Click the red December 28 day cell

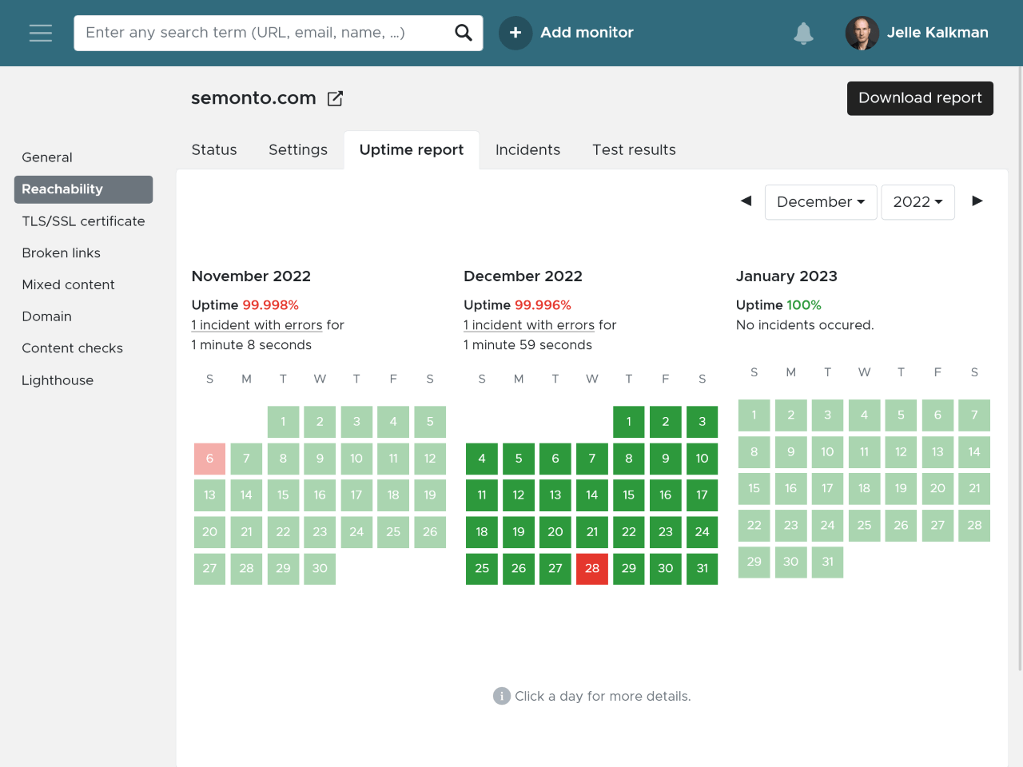[592, 569]
